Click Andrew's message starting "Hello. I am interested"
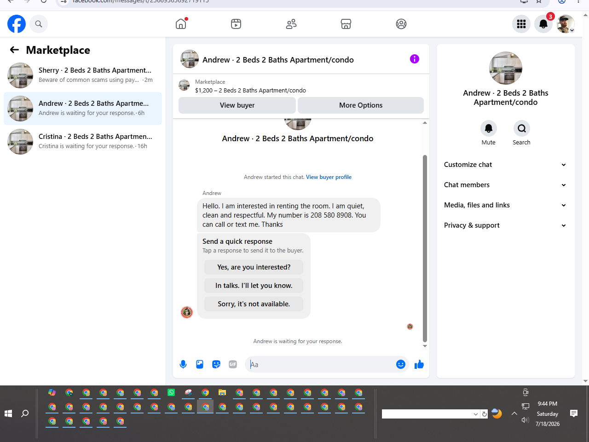This screenshot has height=442, width=589. 289,215
